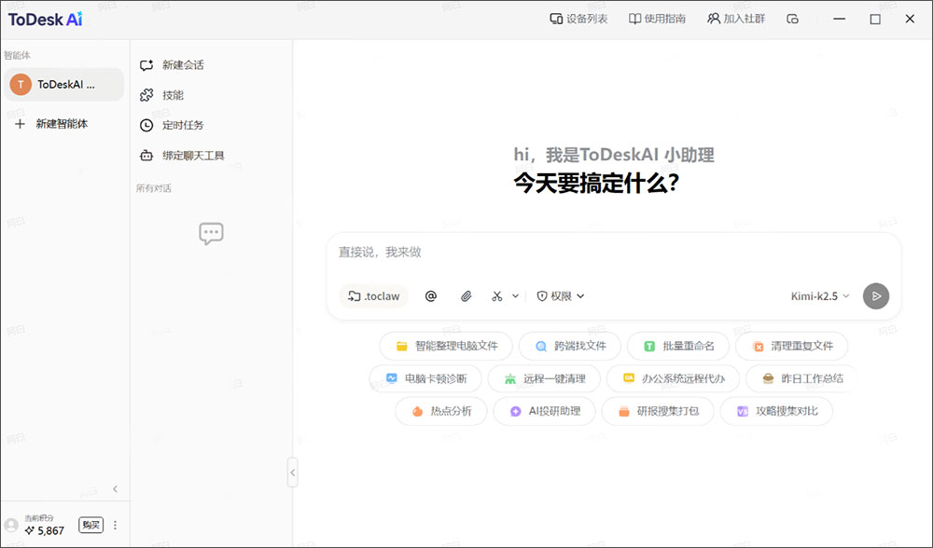Screen dimensions: 933x548
Task: Click the plus icon for 新建智能体
Action: coord(21,124)
